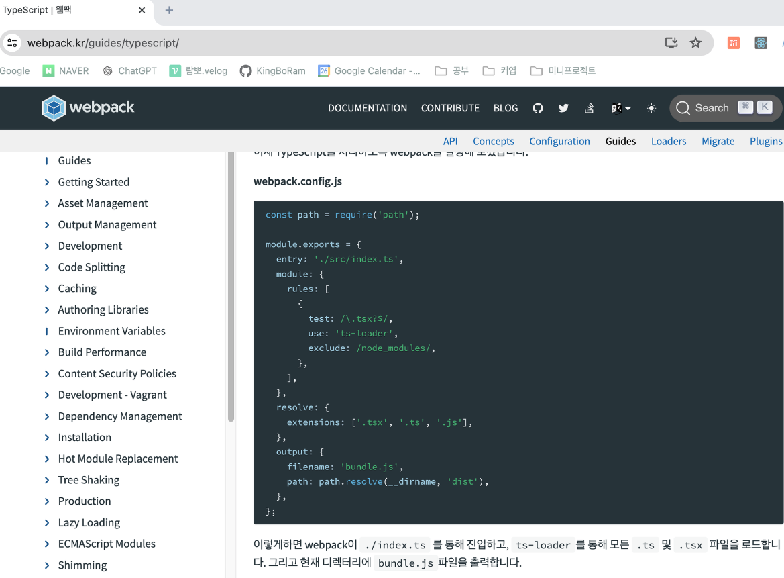Click the React DevTools extension icon
784x578 pixels.
761,43
